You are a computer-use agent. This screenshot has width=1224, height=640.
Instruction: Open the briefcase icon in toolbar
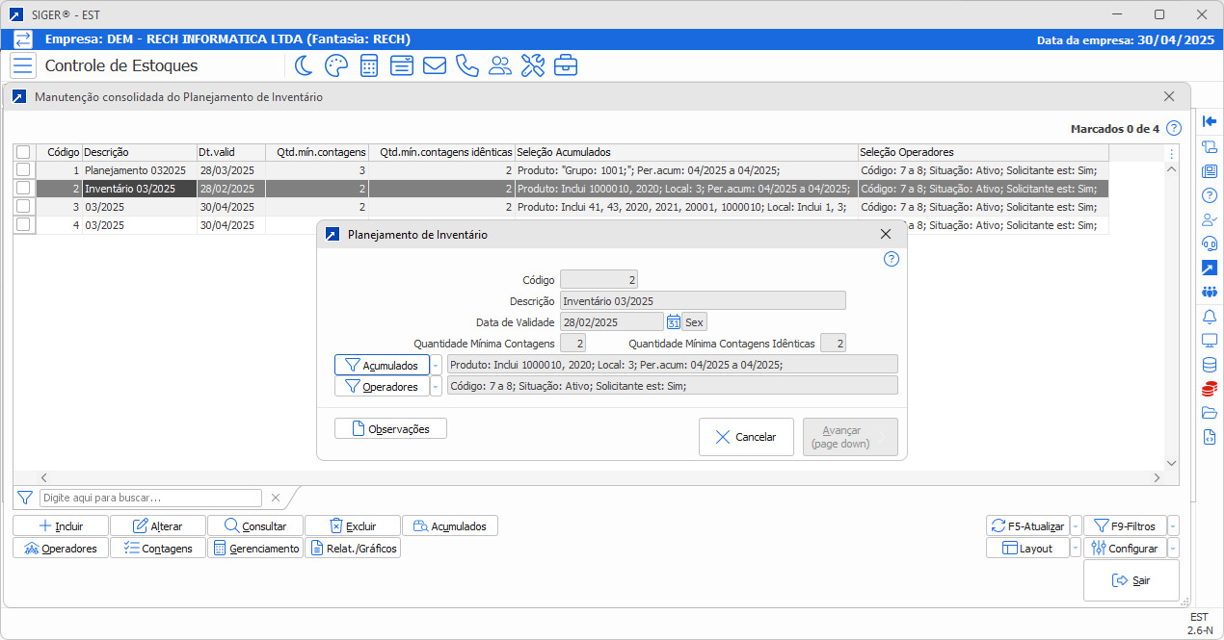[566, 65]
